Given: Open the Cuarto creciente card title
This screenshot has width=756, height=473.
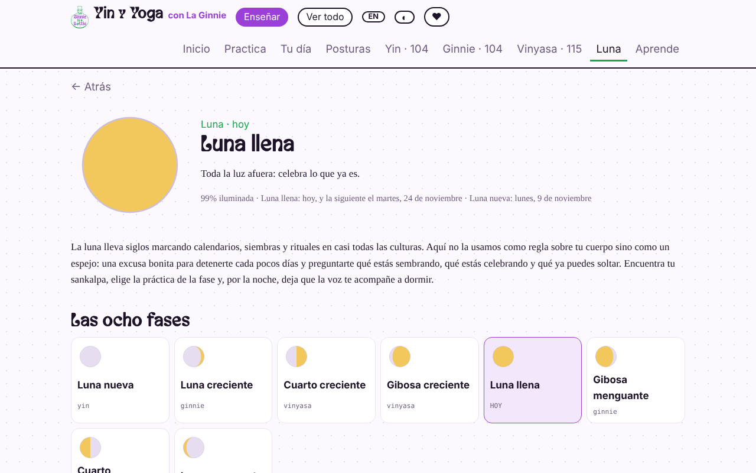Looking at the screenshot, I should pos(325,385).
